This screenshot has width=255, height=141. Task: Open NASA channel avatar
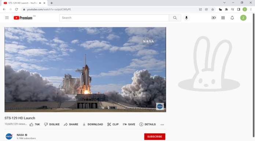9,136
